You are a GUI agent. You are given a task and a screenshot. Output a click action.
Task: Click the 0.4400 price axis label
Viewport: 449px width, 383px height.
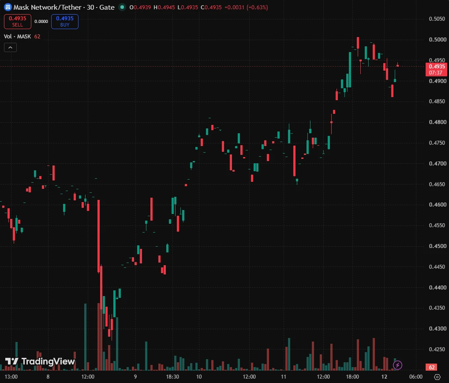coord(437,287)
